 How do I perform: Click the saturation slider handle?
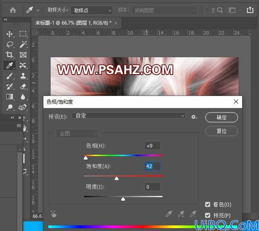click(117, 178)
